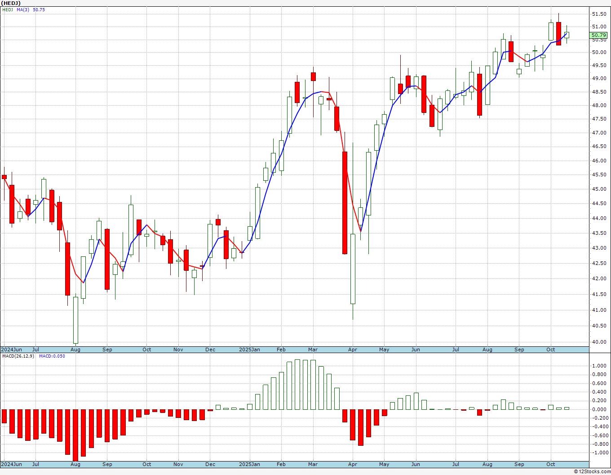Select "Nov" on the price chart time axis
The width and height of the screenshot is (611, 475).
178,350
